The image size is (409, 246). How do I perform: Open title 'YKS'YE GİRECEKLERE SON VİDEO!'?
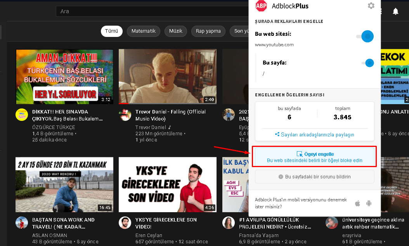[166, 223]
